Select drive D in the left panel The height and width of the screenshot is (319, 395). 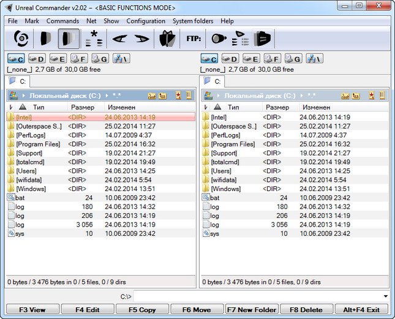coord(37,59)
